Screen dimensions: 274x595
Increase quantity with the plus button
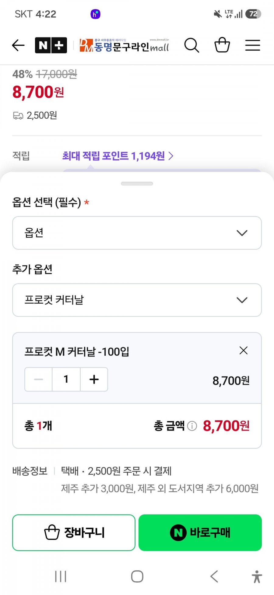[94, 379]
